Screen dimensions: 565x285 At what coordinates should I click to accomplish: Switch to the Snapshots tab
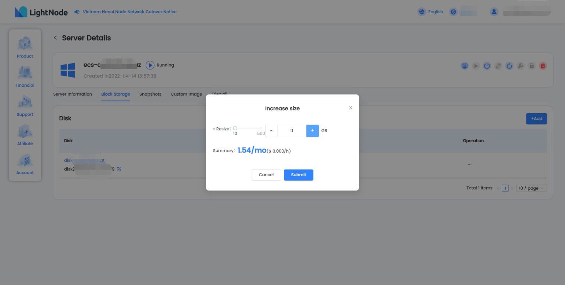150,94
